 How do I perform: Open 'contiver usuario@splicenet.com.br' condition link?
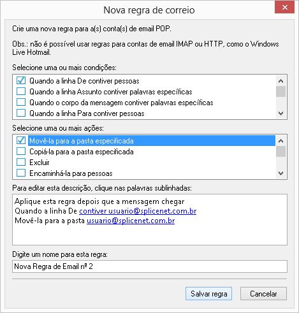pos(138,211)
